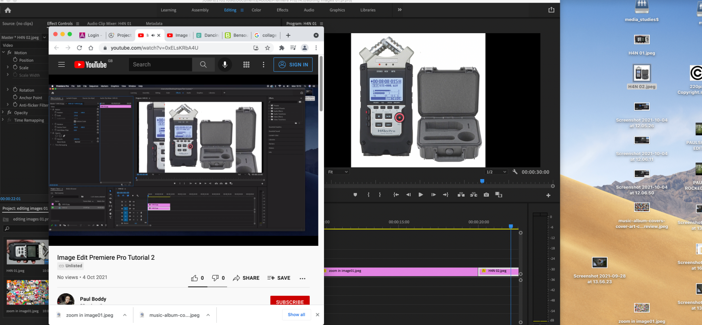
Task: Open Program monitor Button Editor plus
Action: click(x=548, y=196)
